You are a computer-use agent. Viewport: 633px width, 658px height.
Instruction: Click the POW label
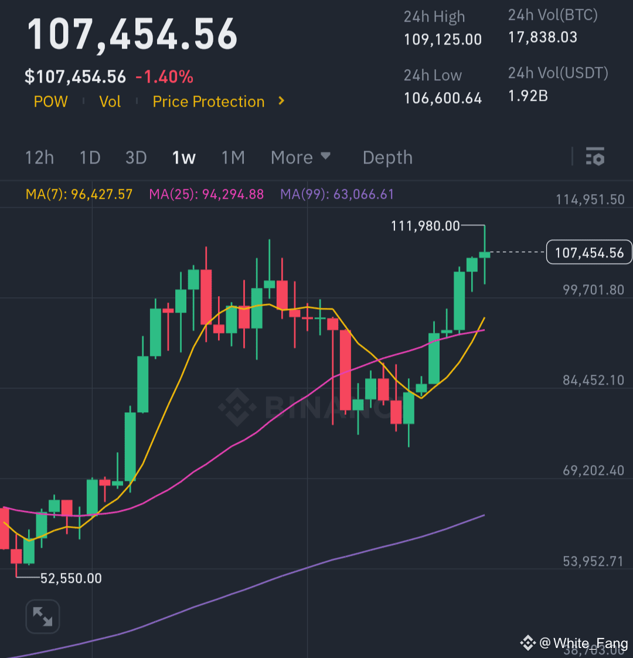click(50, 101)
